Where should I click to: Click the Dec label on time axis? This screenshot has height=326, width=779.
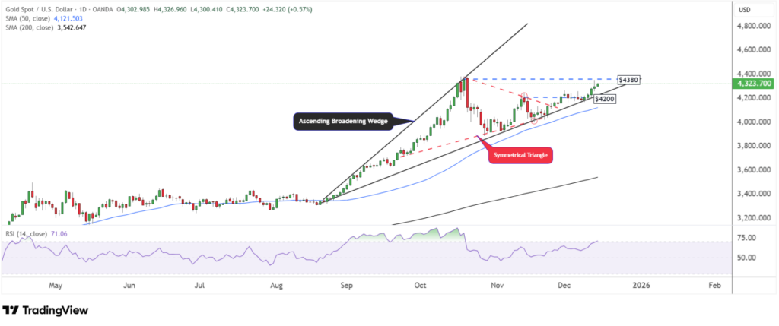(x=564, y=286)
